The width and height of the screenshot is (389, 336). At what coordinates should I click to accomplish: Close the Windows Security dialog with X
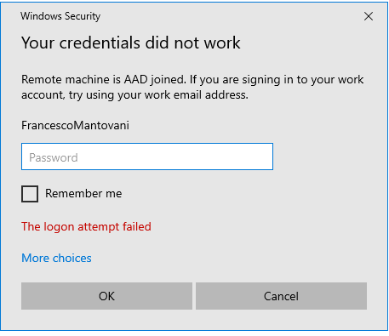[x=369, y=16]
